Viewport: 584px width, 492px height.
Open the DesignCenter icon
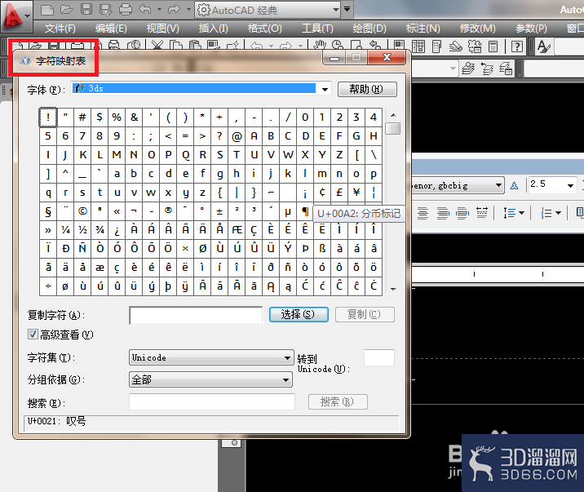(418, 47)
